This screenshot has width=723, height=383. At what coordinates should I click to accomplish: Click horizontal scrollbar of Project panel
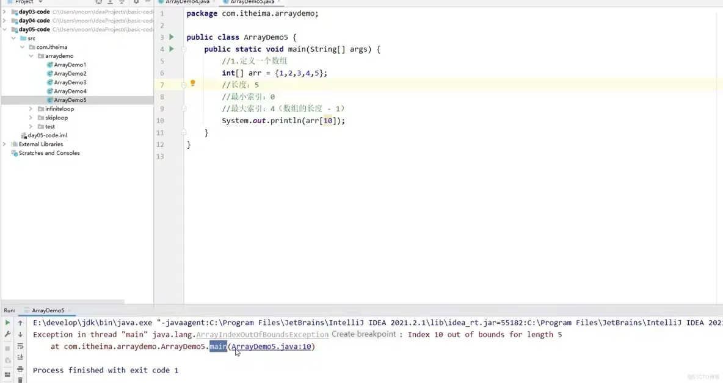63,302
